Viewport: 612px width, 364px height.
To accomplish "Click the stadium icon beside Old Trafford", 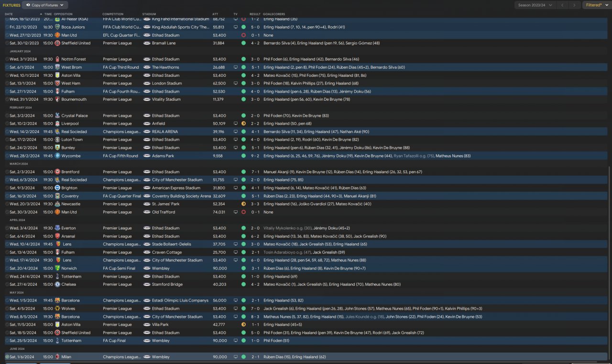I will [x=147, y=212].
